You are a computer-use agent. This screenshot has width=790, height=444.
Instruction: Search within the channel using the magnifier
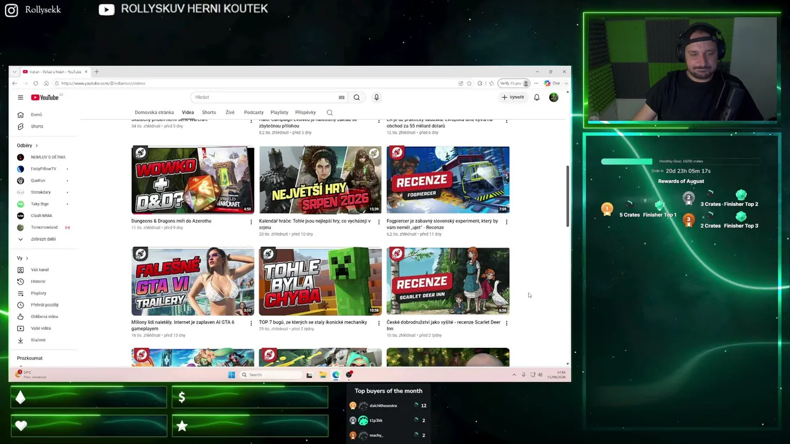[330, 113]
